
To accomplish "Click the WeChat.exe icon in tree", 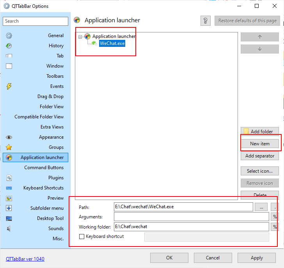I will (x=94, y=43).
